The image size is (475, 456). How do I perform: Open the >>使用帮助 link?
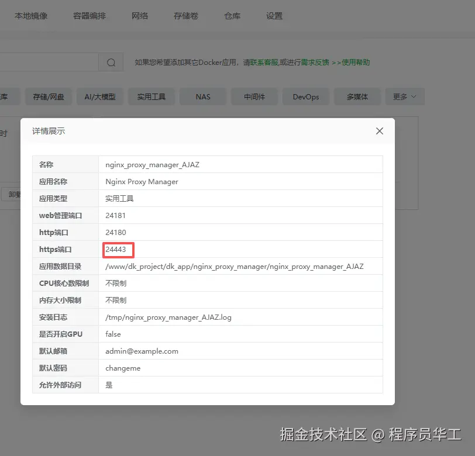pos(351,63)
